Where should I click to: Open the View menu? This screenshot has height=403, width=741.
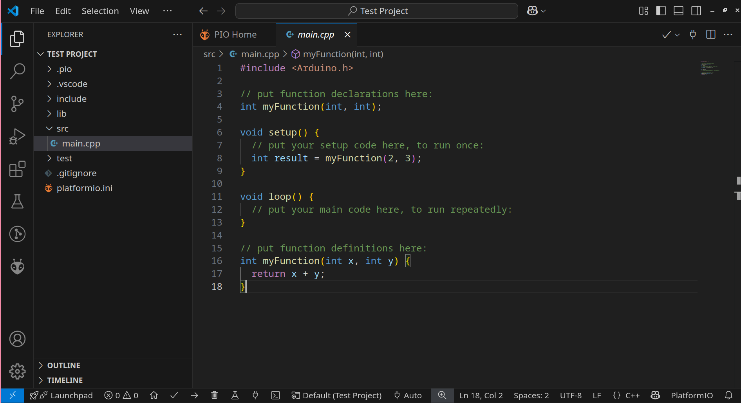[139, 11]
